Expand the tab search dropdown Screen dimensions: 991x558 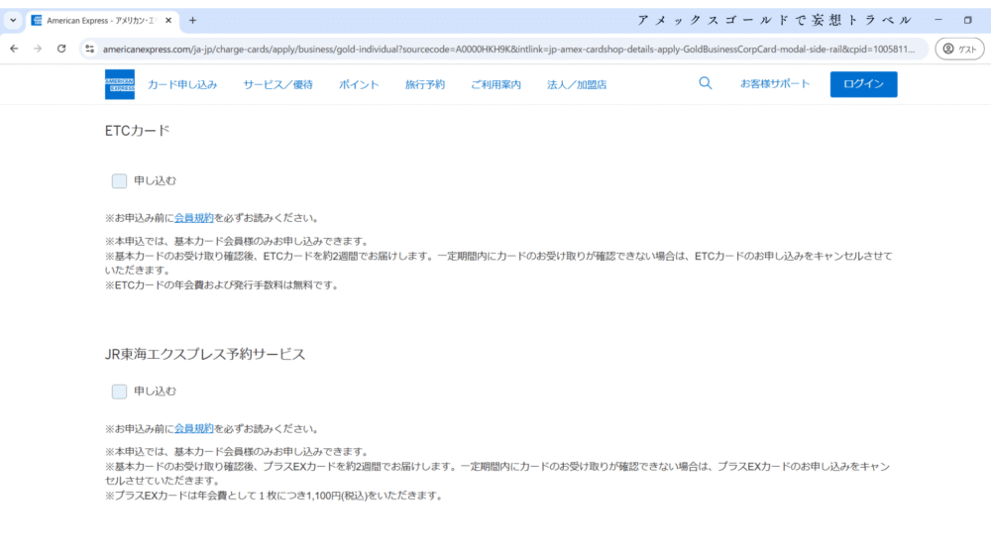(x=13, y=20)
